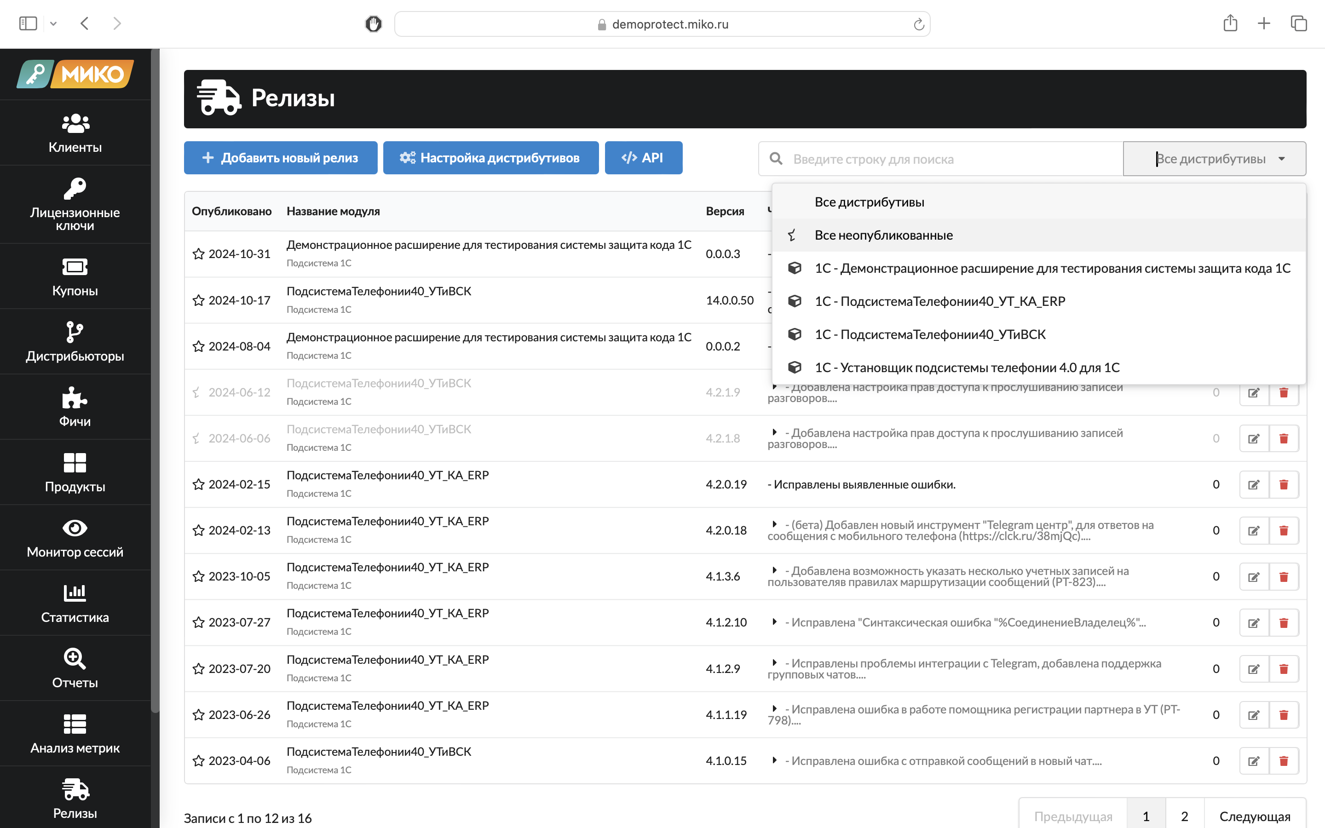Toggle published star for 2024-10-31 release
The height and width of the screenshot is (828, 1325).
pyautogui.click(x=198, y=253)
